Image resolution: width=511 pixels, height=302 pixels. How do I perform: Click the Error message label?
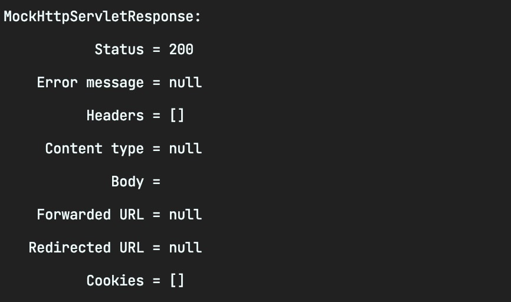[90, 83]
